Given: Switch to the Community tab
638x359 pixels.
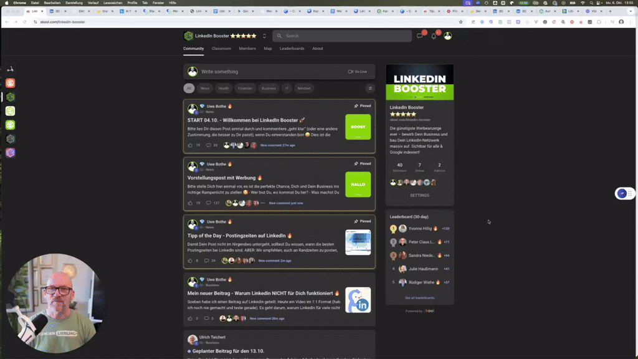Looking at the screenshot, I should point(193,49).
